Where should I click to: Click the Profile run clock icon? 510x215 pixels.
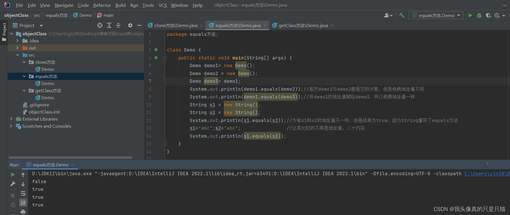tap(497, 15)
